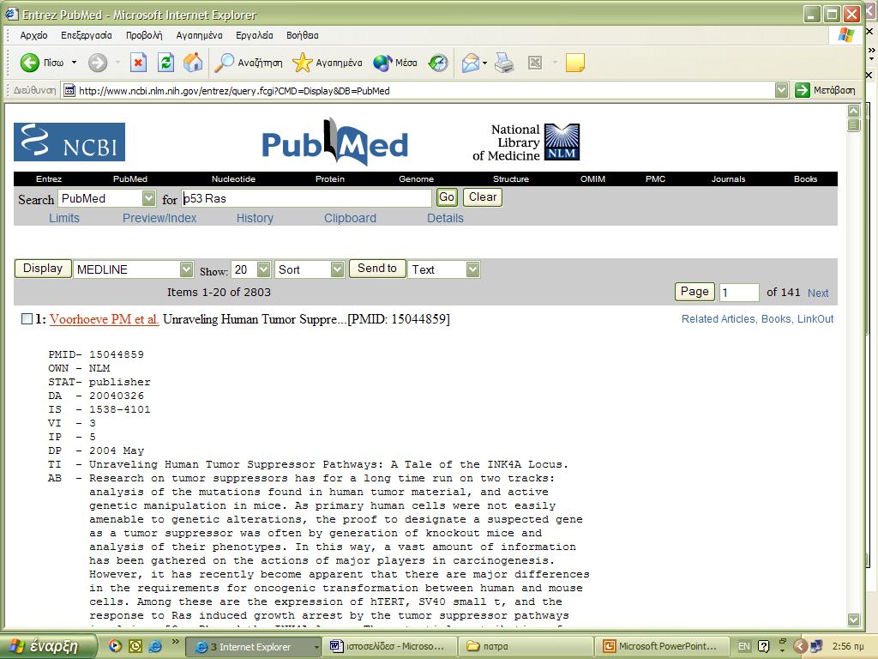Screen dimensions: 878x659
Task: Click the National Library of Medicine logo
Action: (526, 142)
